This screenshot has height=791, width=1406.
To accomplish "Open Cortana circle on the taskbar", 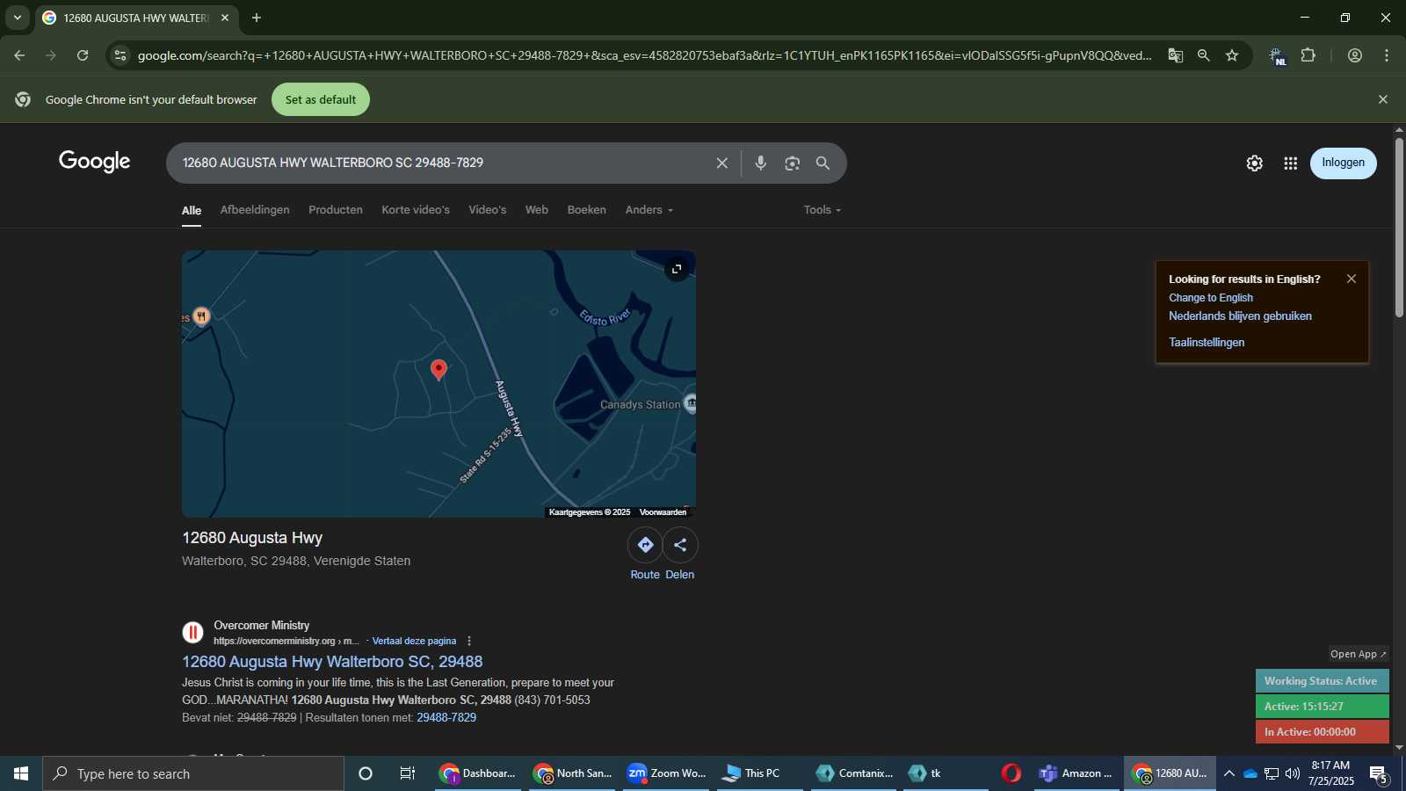I will (x=366, y=773).
